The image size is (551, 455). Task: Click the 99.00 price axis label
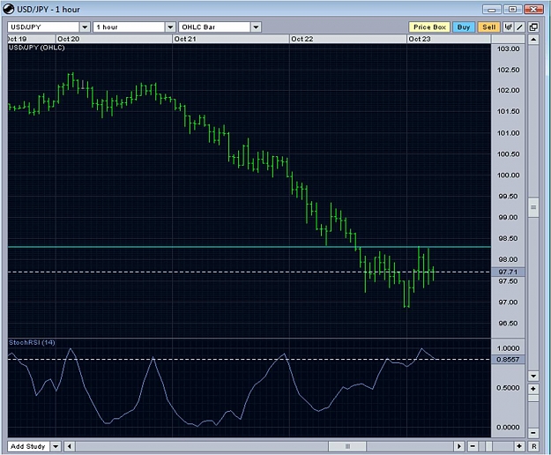coord(508,217)
